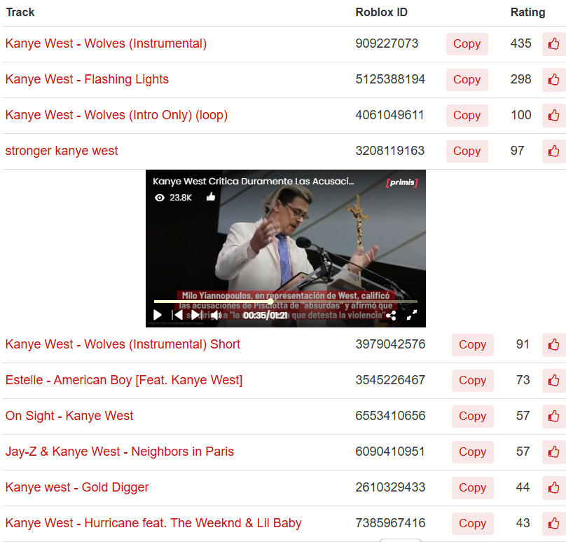
Task: Copy Roblox ID for Wolves (Instrumental)
Action: (467, 43)
